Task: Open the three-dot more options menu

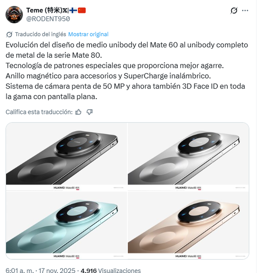Action: pos(245,10)
